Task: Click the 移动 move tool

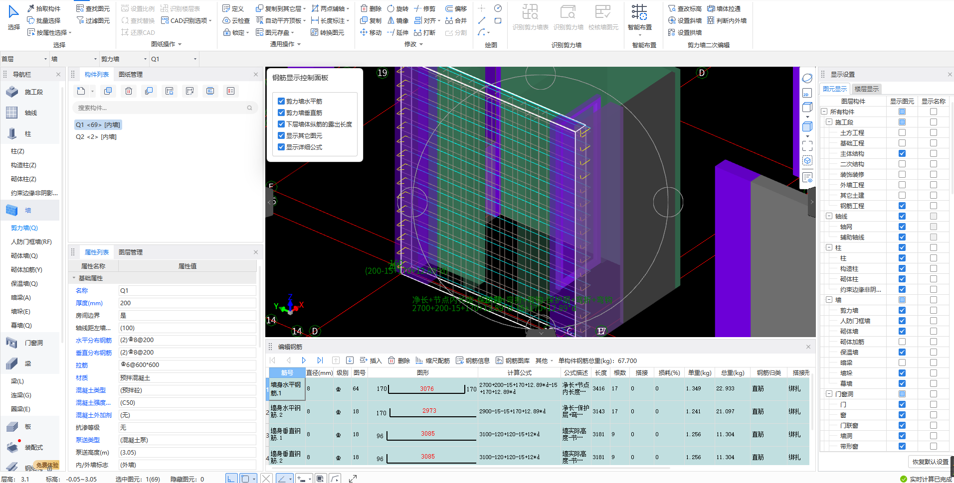Action: (371, 32)
